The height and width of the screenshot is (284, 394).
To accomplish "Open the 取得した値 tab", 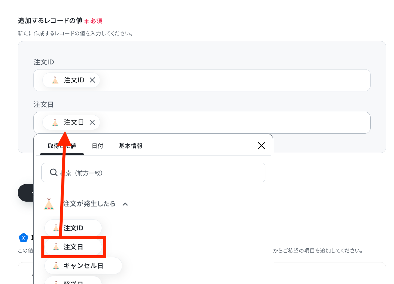I will (62, 146).
